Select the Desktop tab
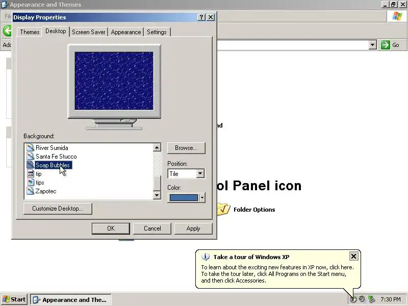408x306 pixels. 56,31
